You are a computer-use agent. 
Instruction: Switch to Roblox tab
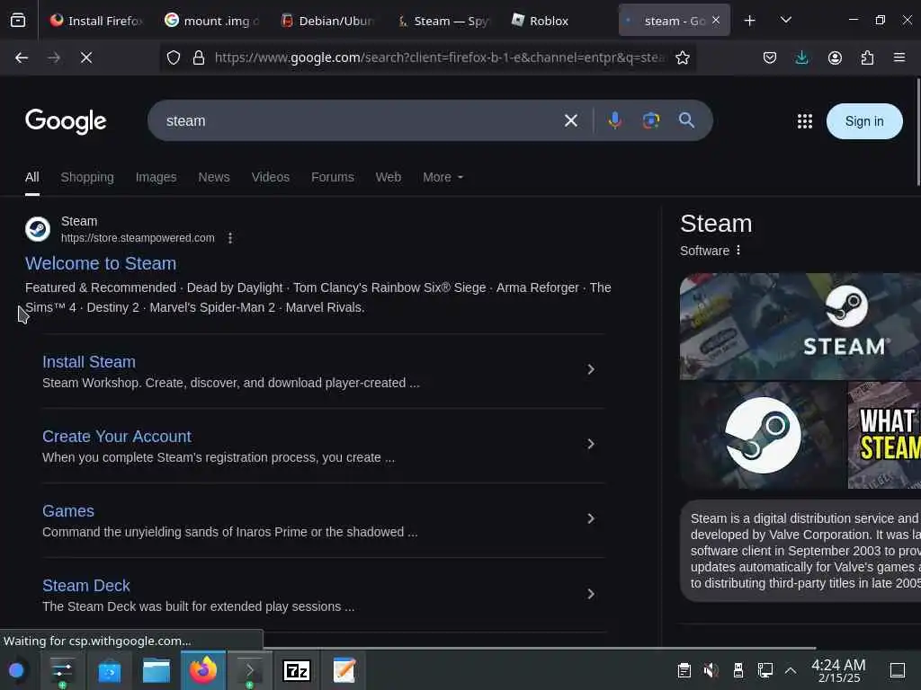(x=558, y=21)
